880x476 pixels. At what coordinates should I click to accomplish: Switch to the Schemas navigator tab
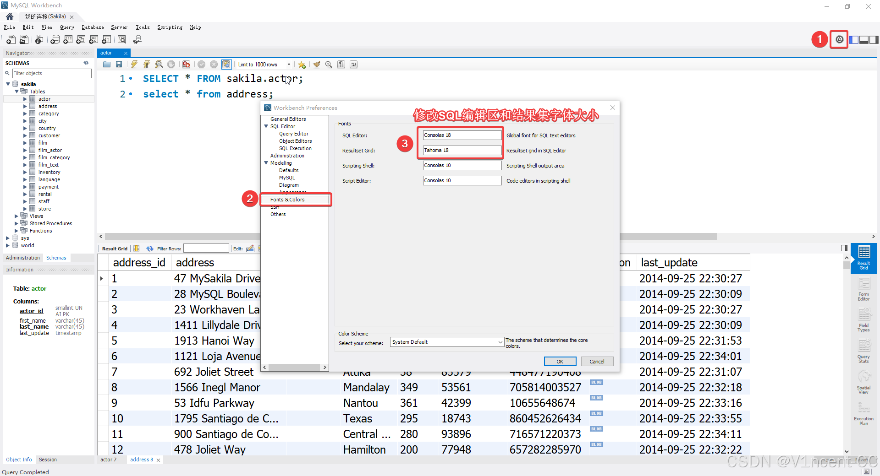pos(56,258)
